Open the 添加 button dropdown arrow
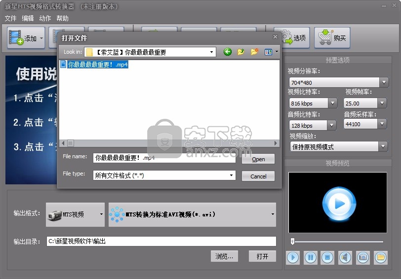This screenshot has width=401, height=279. 41,38
